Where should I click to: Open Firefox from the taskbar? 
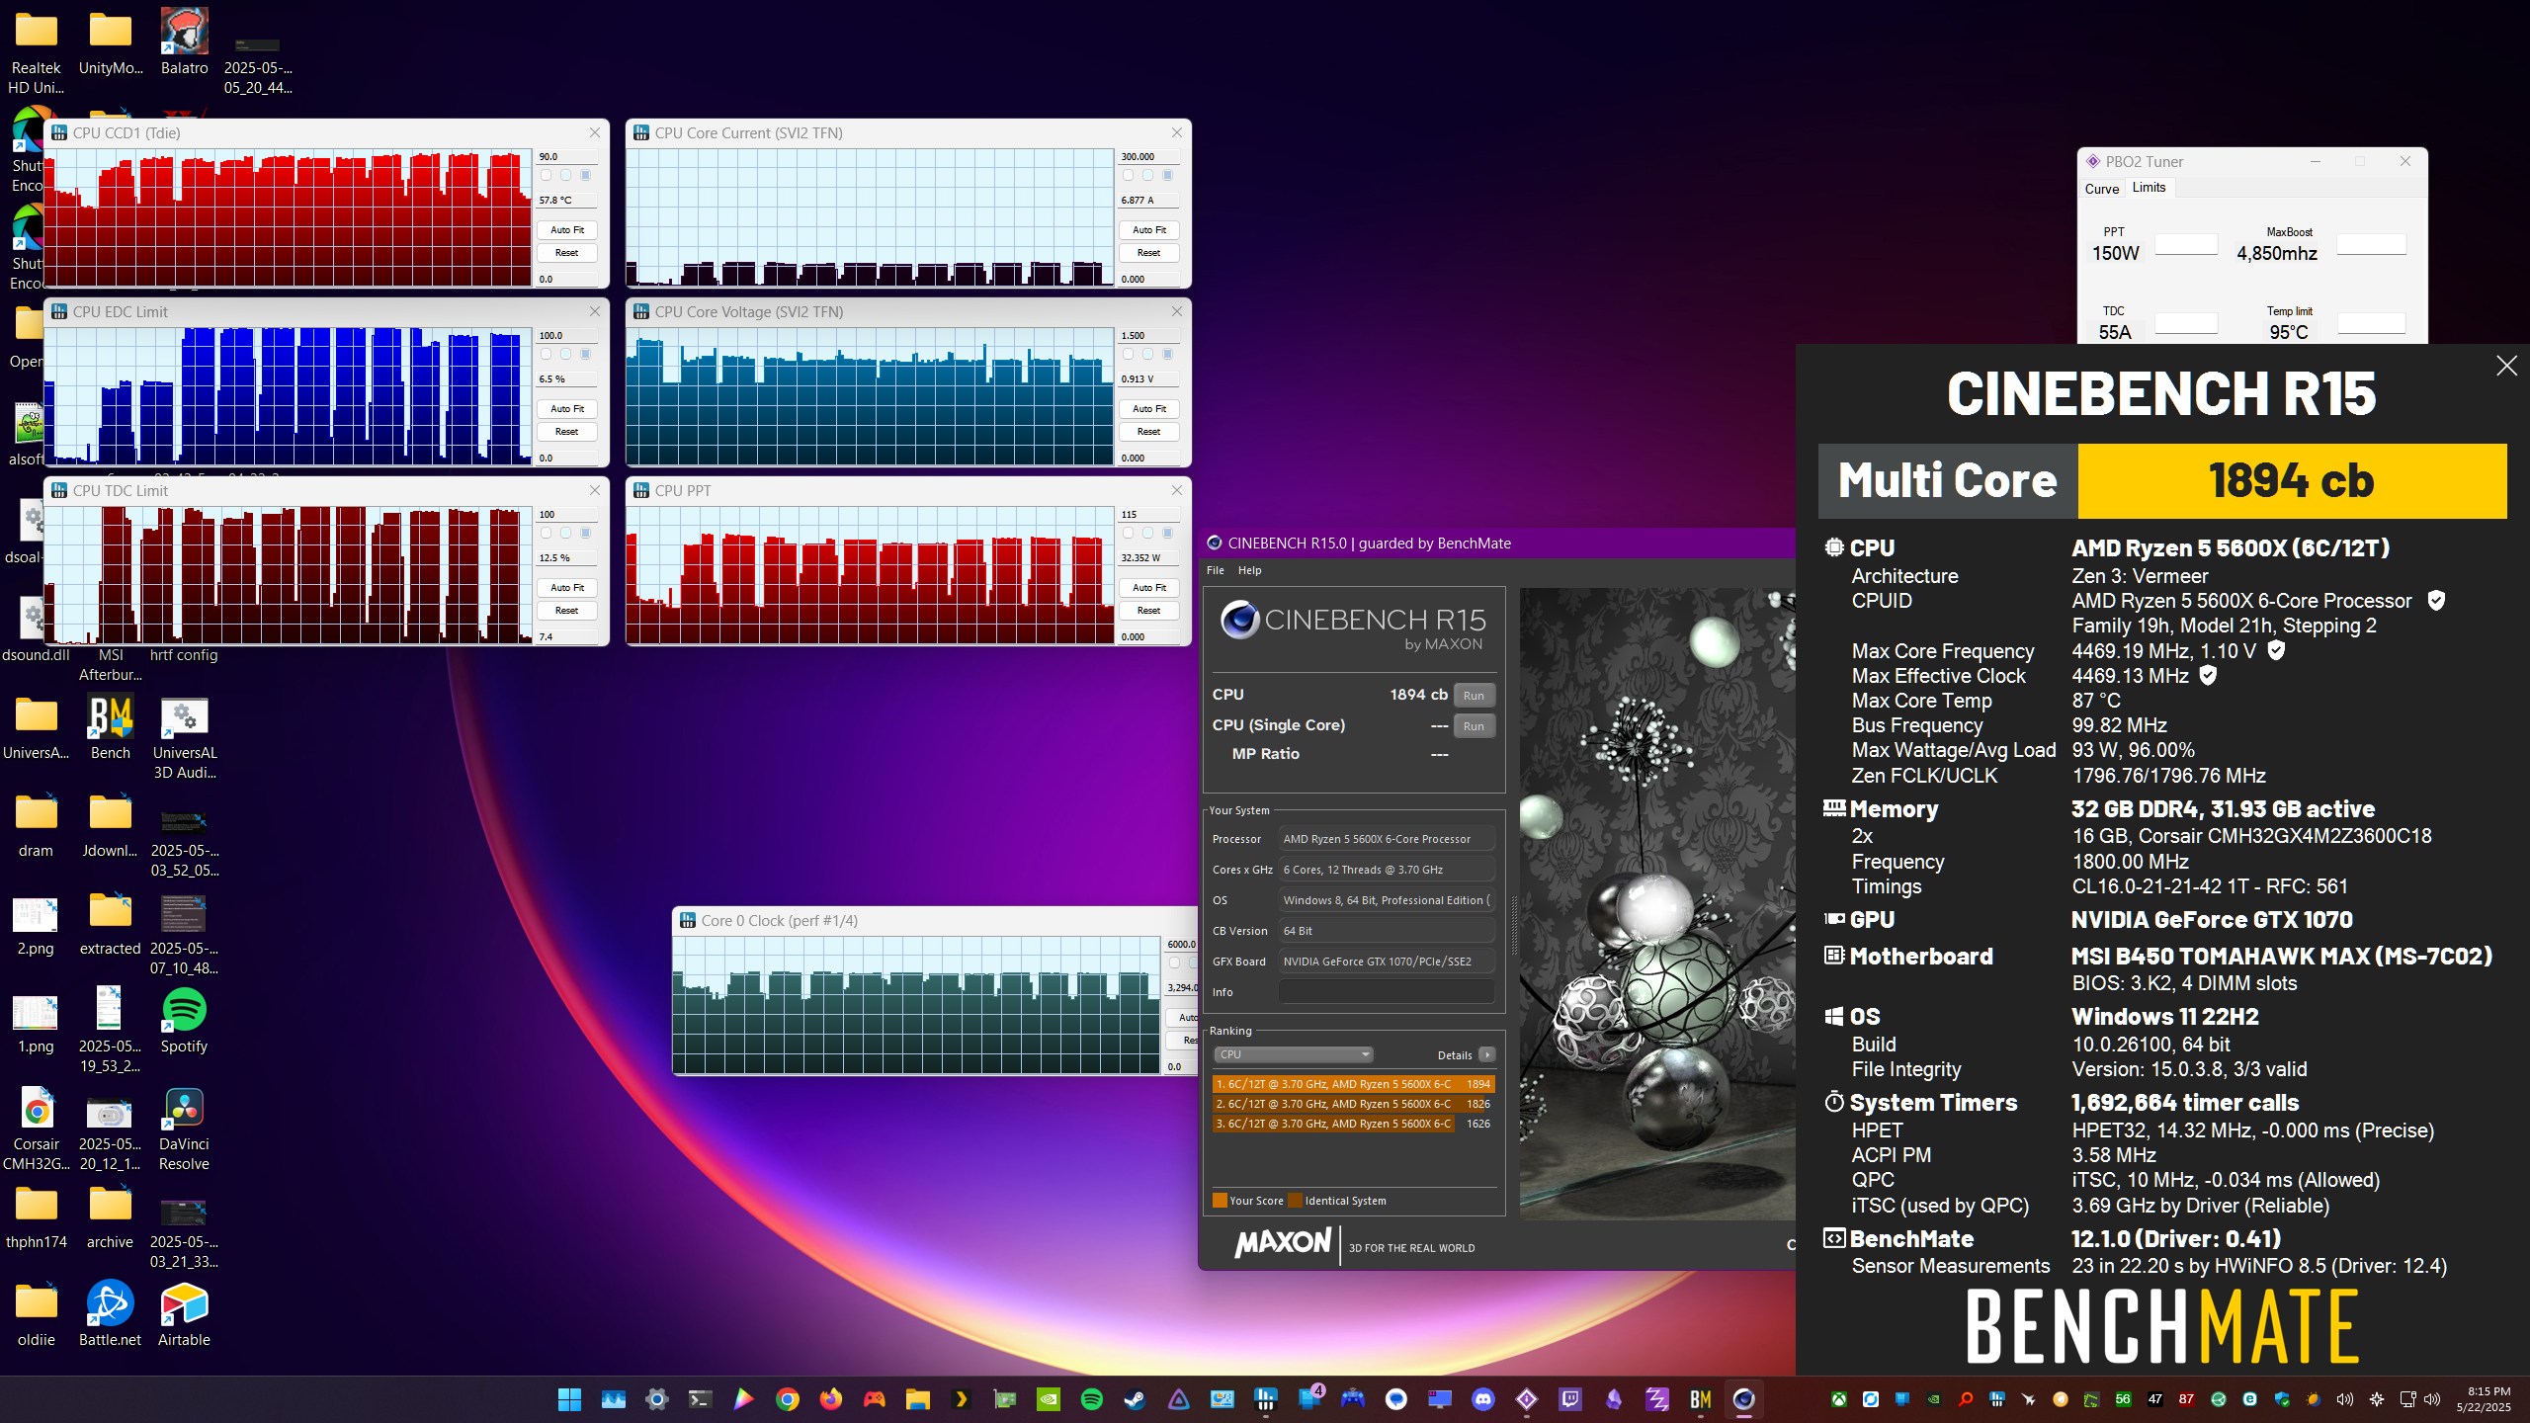(x=830, y=1399)
